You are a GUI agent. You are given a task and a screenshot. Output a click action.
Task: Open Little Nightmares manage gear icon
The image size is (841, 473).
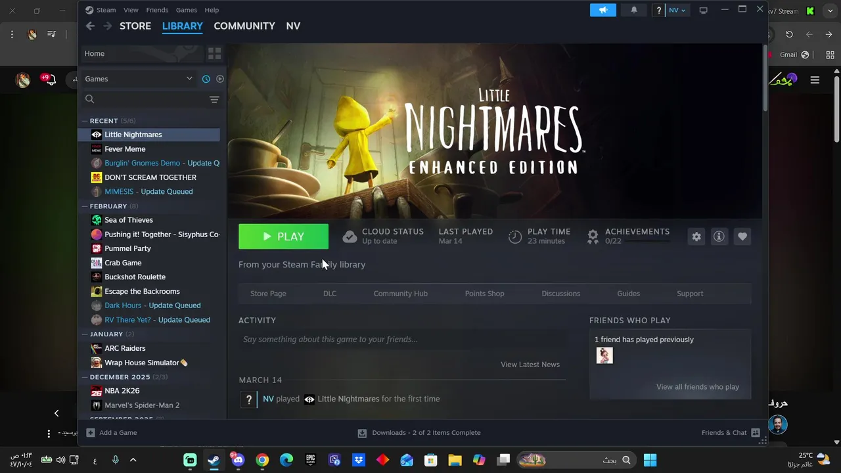coord(696,236)
